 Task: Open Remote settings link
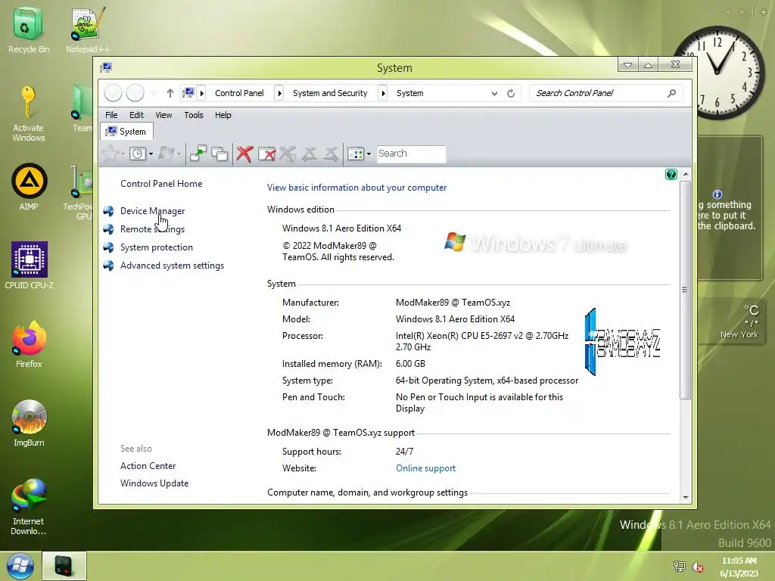[x=152, y=229]
